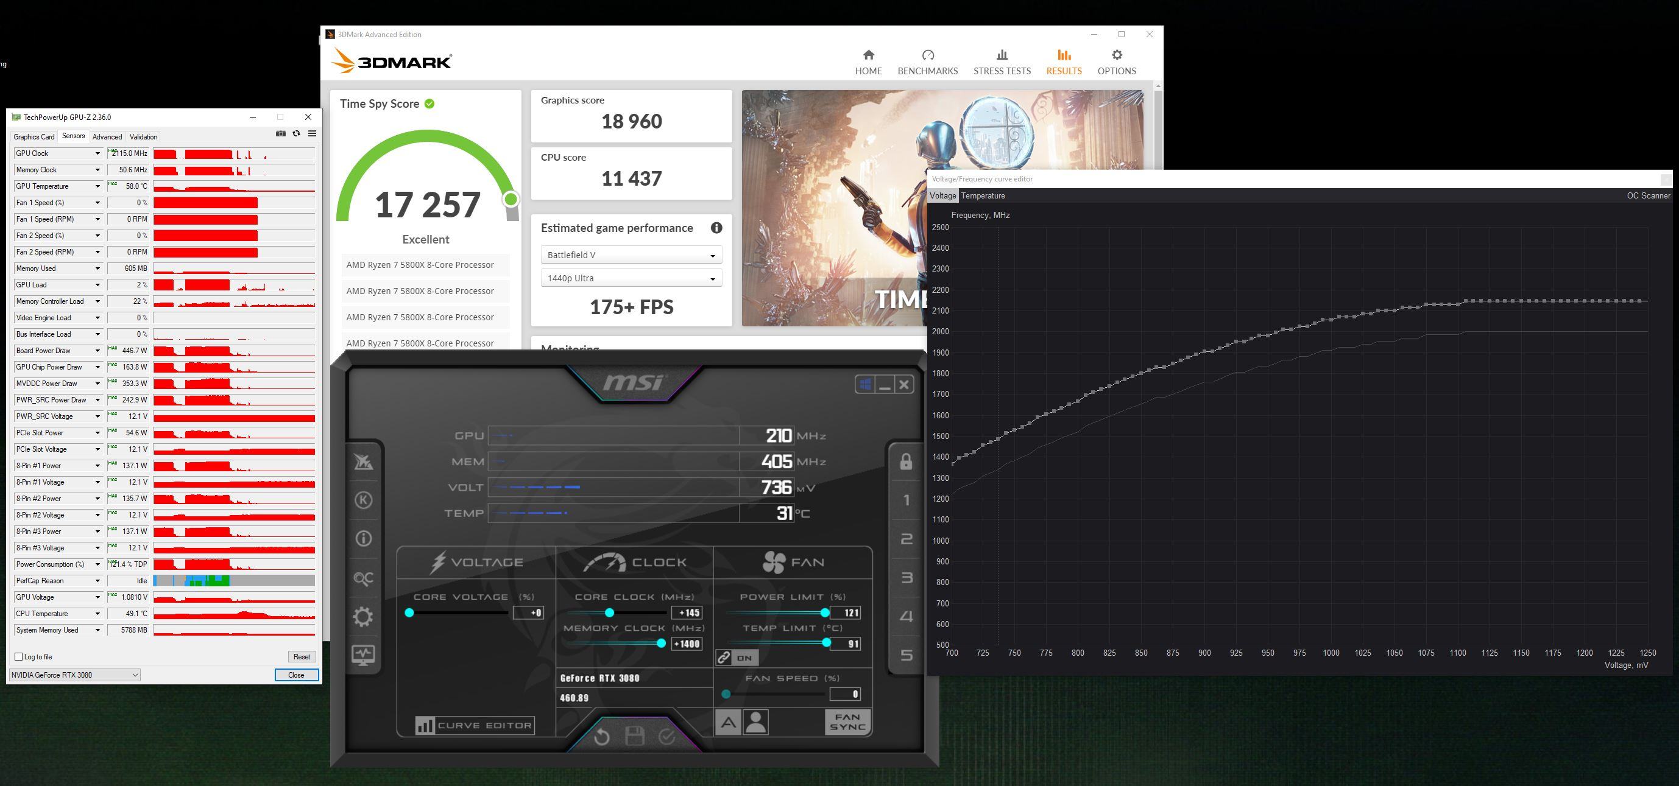Open the Battlefield V game dropdown
The image size is (1679, 786).
(631, 255)
